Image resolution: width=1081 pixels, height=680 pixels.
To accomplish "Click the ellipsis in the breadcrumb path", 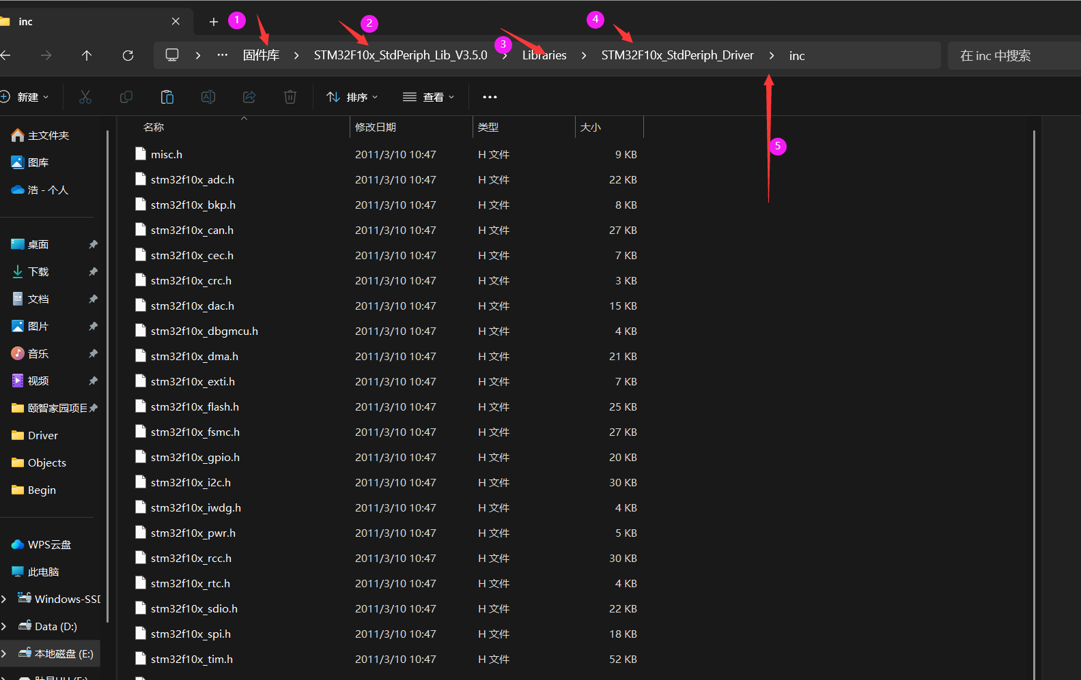I will pos(223,55).
